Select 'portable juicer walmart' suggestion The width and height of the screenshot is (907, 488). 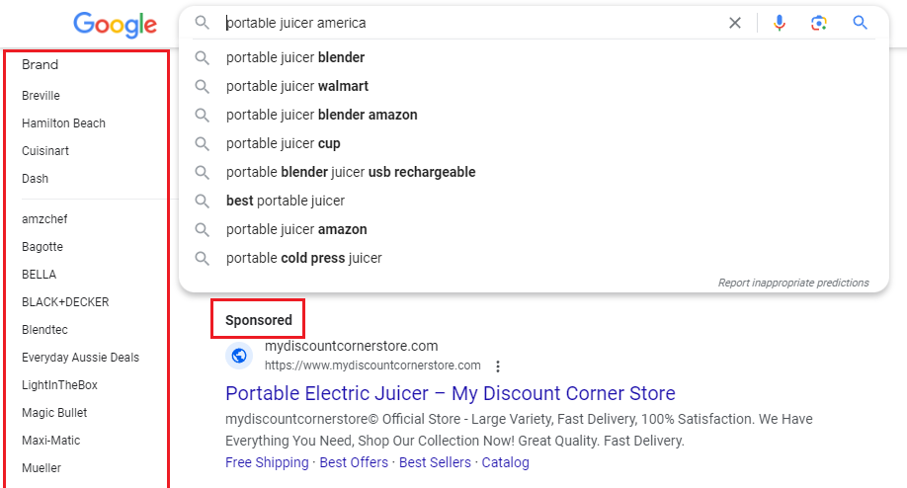click(x=297, y=86)
